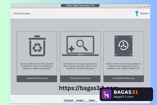The height and width of the screenshot is (105, 157).
Task: Start Lost Partition Recovery
Action: point(124,78)
